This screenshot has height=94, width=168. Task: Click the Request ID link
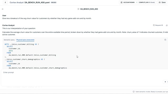coord(159,25)
